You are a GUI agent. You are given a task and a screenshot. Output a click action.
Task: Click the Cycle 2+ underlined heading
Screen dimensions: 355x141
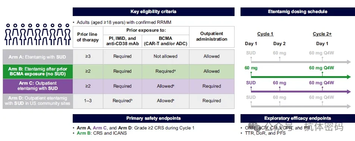pos(322,34)
